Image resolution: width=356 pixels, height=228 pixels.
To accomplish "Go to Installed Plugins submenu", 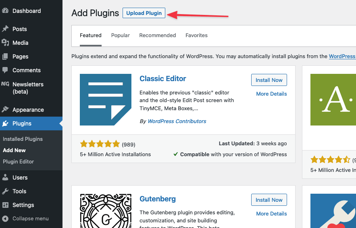I will point(23,139).
